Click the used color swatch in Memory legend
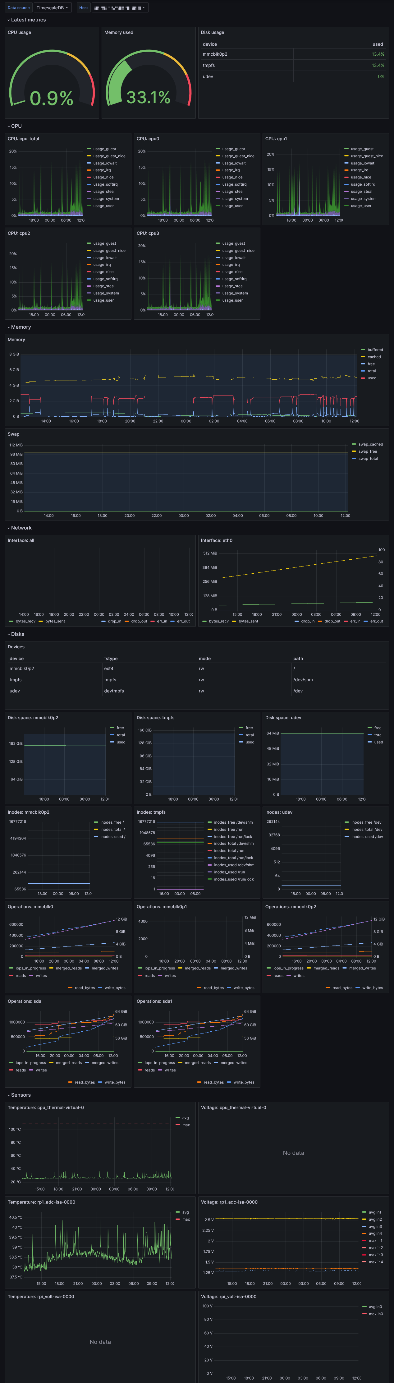394x1383 pixels. click(x=363, y=378)
